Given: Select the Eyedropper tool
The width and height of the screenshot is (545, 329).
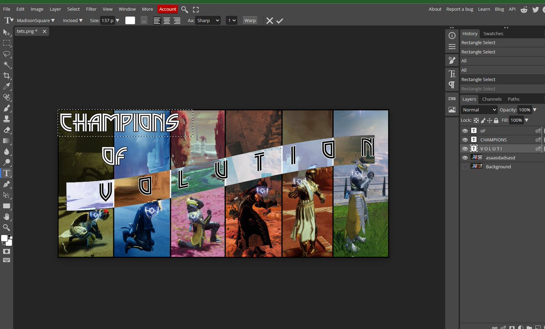Looking at the screenshot, I should (6, 87).
